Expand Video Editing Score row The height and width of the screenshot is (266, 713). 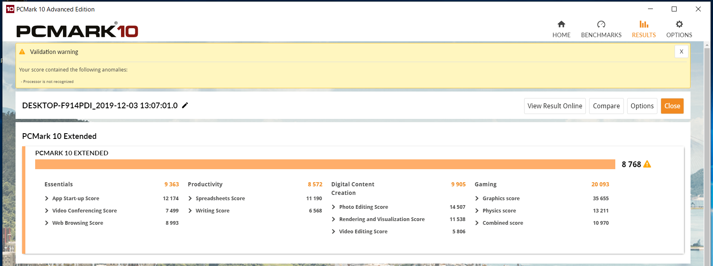coord(334,232)
